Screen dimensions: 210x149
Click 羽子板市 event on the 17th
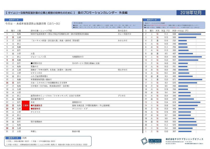pos(50,86)
